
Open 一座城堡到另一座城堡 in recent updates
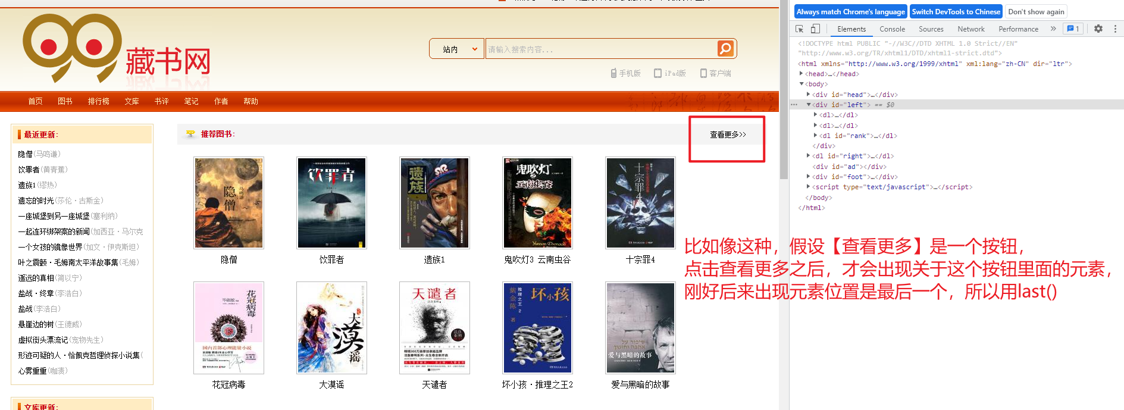[x=54, y=216]
